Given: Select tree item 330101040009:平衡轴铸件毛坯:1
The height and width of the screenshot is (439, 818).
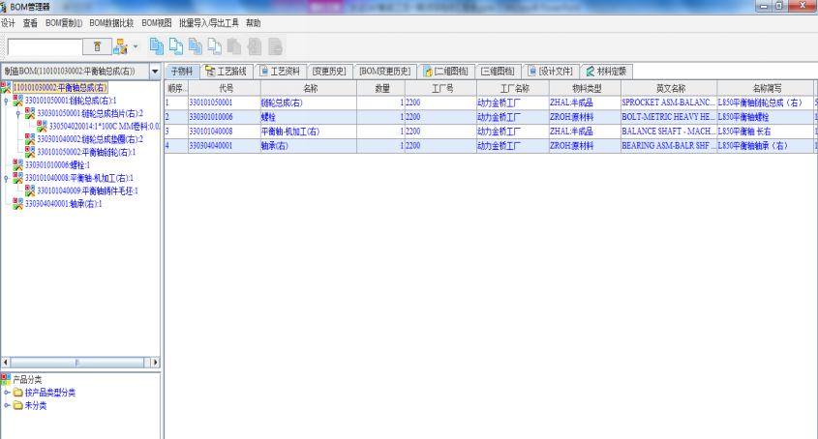Looking at the screenshot, I should click(x=88, y=190).
